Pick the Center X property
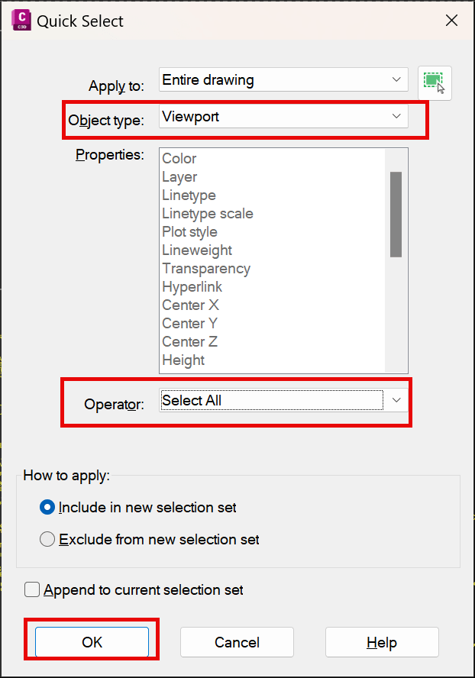 [x=190, y=305]
